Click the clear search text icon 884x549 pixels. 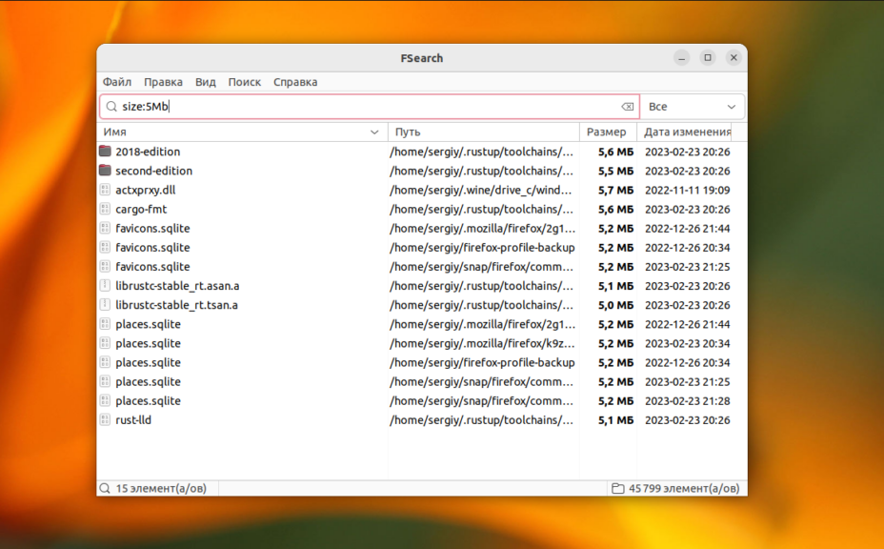[627, 107]
